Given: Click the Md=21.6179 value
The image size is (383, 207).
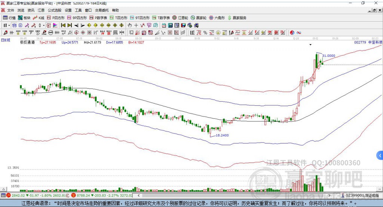Looking at the screenshot, I should 92,42.
